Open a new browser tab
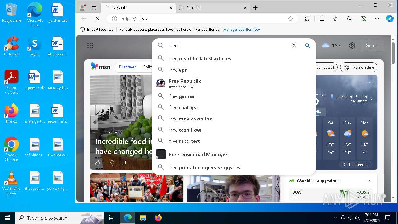Image resolution: width=398 pixels, height=224 pixels. pyautogui.click(x=255, y=8)
